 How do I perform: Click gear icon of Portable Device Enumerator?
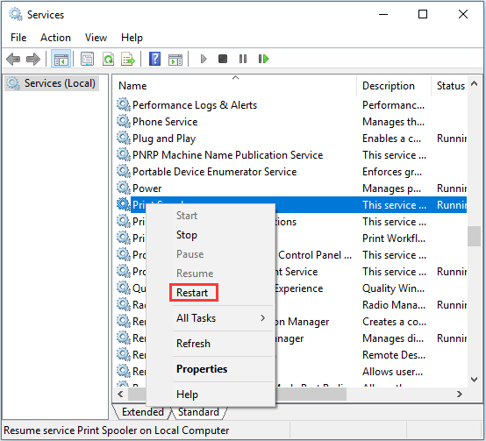(124, 171)
